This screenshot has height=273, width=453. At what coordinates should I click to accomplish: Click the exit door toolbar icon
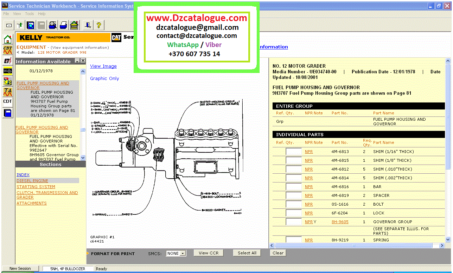(88, 25)
